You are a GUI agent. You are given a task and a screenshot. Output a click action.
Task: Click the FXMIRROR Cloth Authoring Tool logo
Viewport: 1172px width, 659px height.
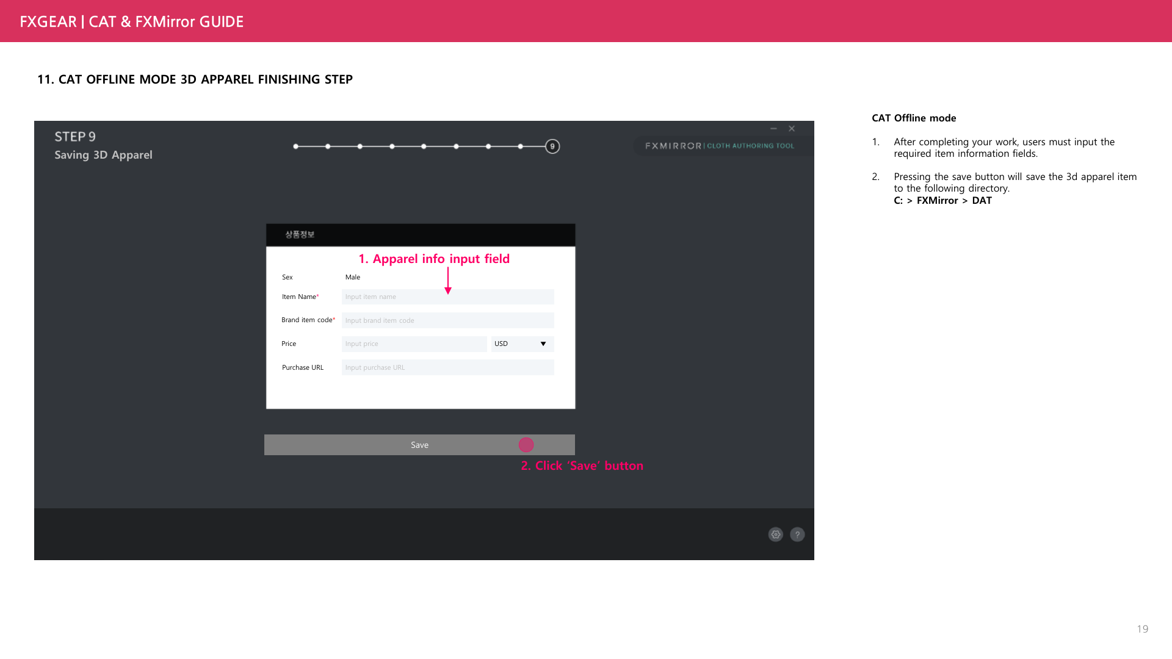coord(720,146)
